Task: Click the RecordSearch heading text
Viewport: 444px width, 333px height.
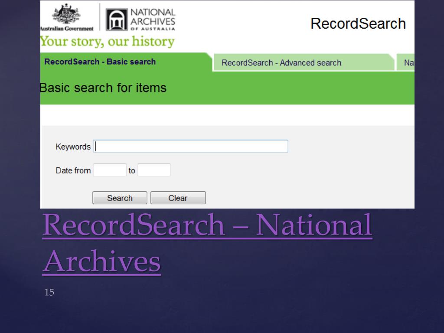Action: click(x=358, y=23)
